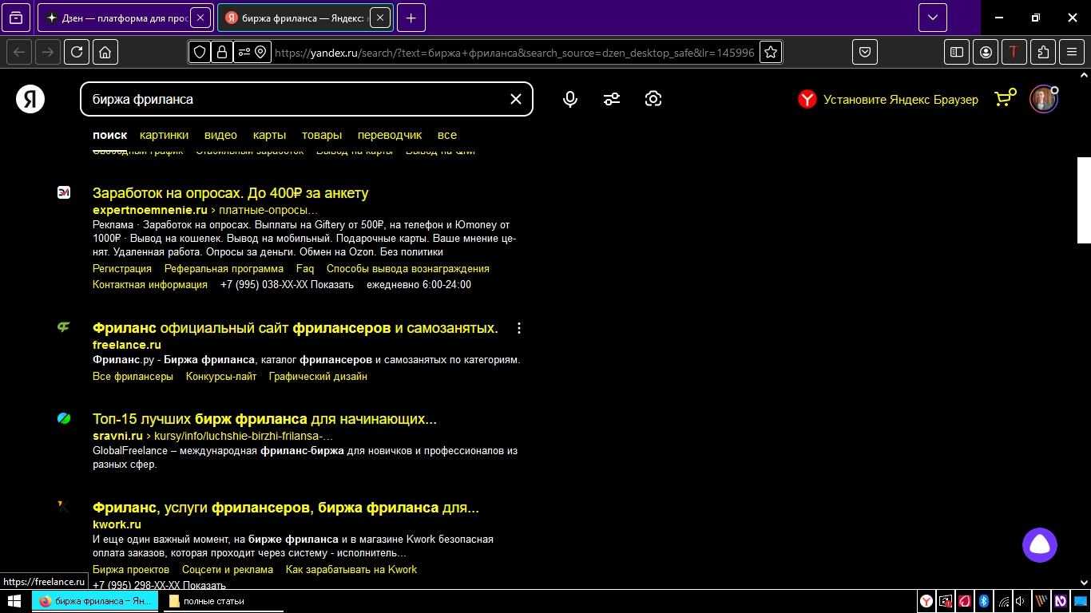The height and width of the screenshot is (613, 1091).
Task: Open kwork.ru result title link
Action: click(286, 508)
